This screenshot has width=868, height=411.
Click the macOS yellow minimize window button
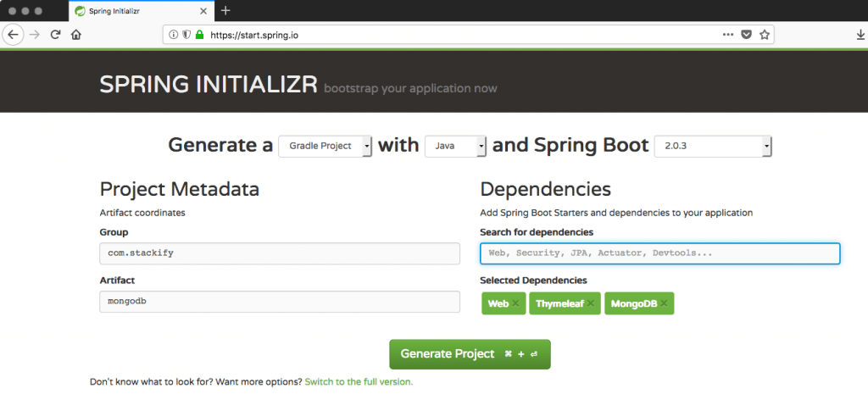(25, 10)
